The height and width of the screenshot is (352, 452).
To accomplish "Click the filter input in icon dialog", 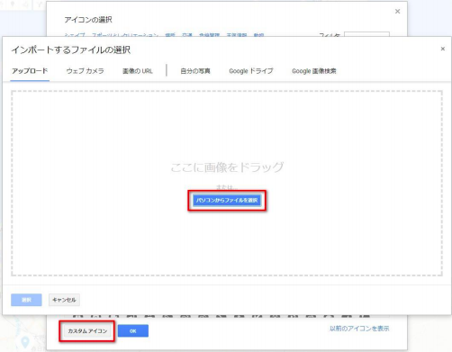I will click(x=366, y=34).
